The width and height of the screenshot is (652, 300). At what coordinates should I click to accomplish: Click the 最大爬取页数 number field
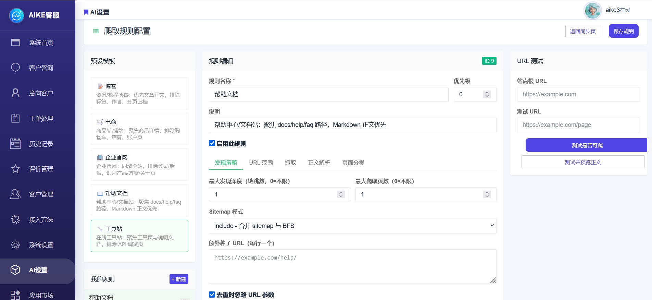click(x=426, y=194)
